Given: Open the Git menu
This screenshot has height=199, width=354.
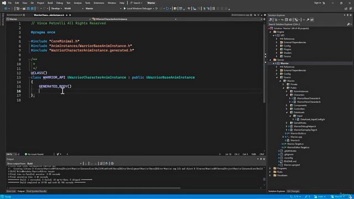Looking at the screenshot, I should (32, 3).
